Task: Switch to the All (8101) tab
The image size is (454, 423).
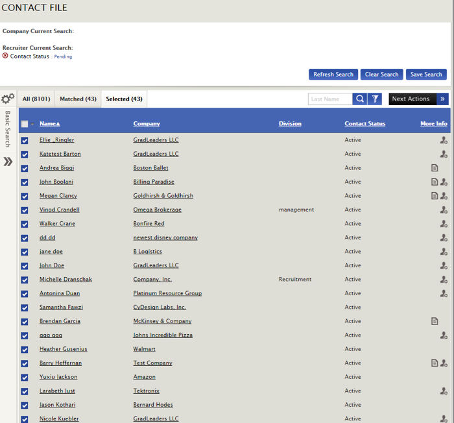Action: click(36, 99)
